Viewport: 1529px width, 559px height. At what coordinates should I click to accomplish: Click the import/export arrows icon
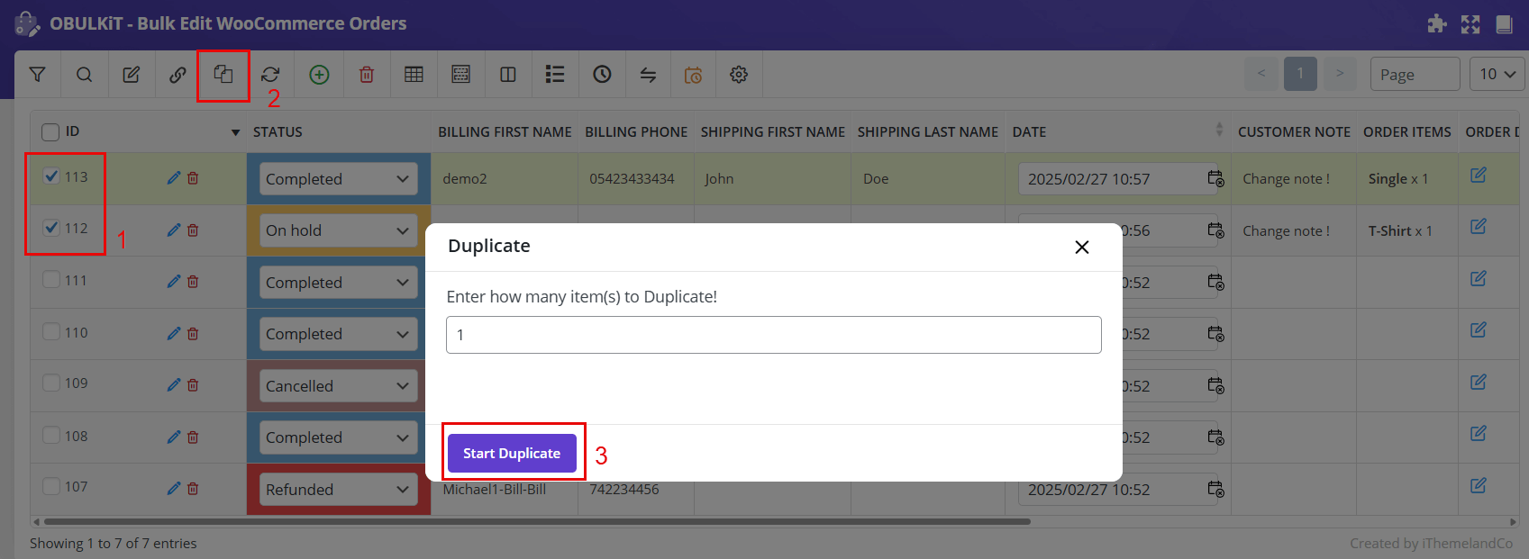[648, 75]
